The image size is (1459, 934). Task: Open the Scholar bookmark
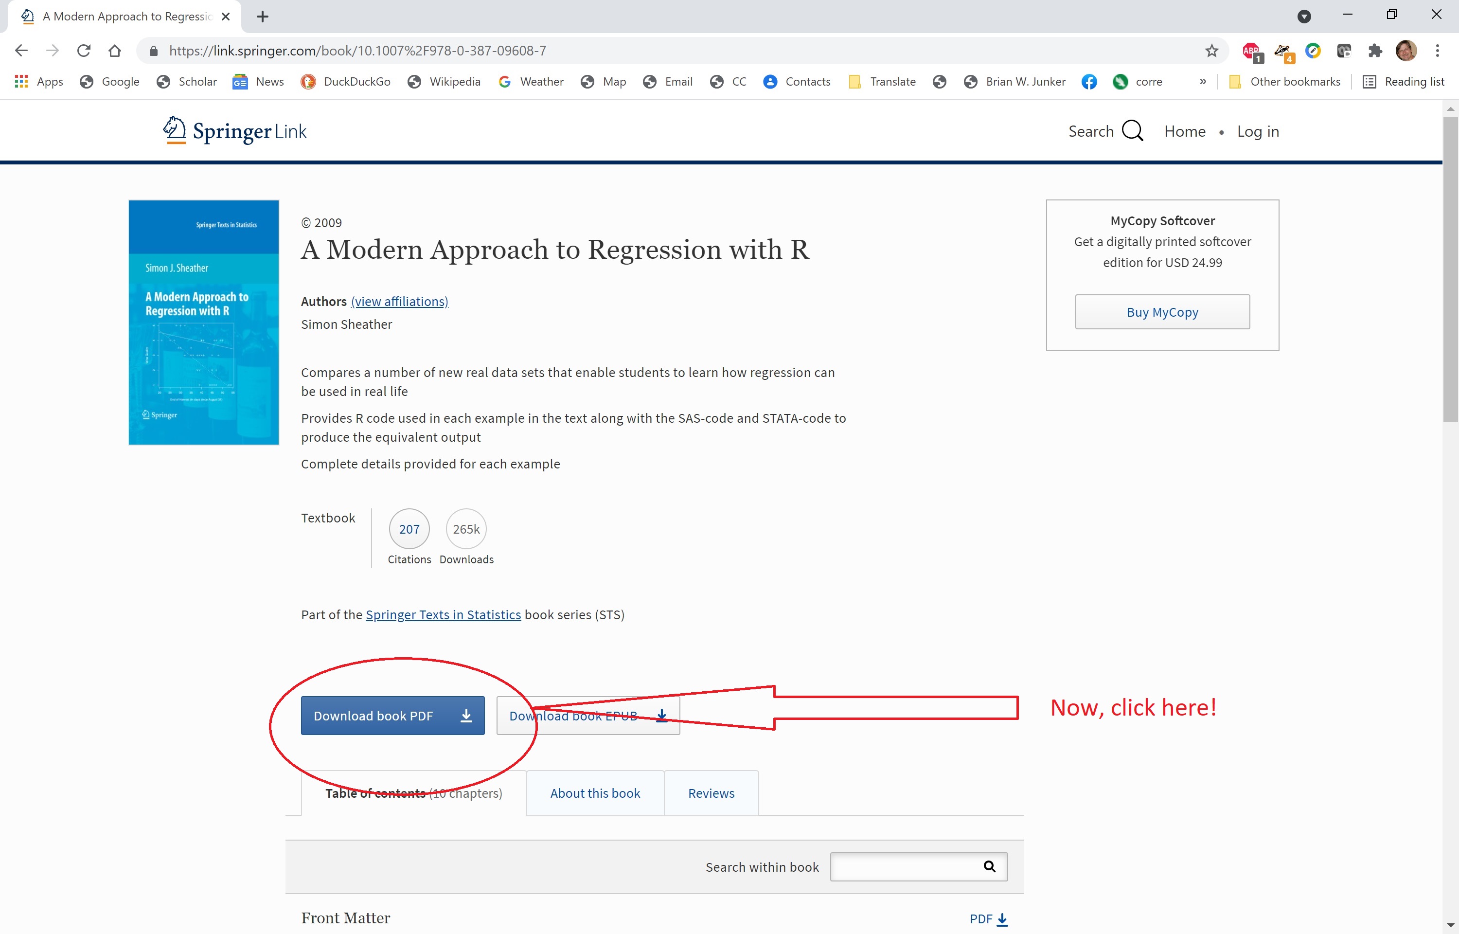(187, 81)
